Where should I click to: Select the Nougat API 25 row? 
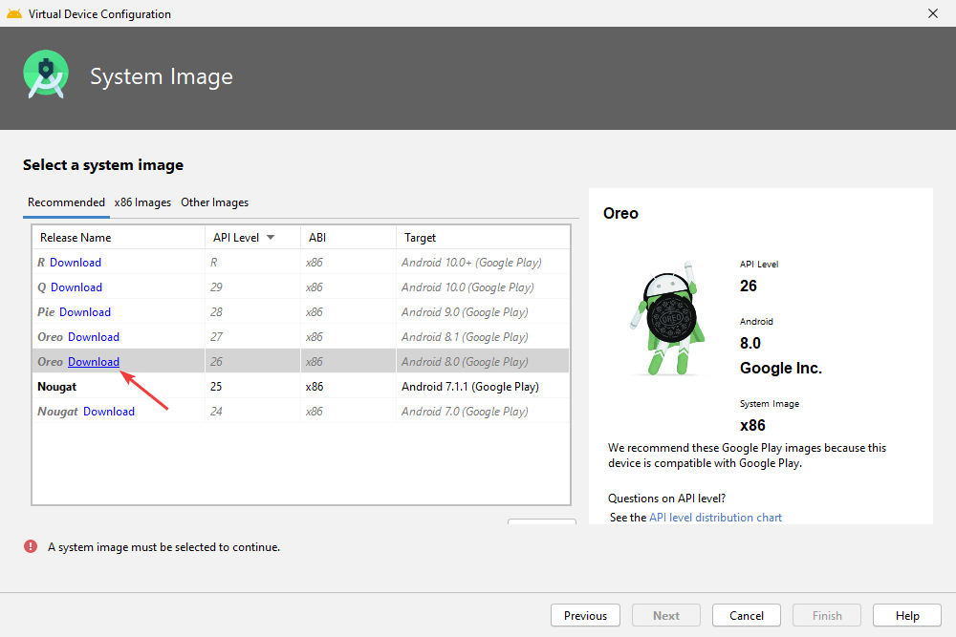coord(287,387)
